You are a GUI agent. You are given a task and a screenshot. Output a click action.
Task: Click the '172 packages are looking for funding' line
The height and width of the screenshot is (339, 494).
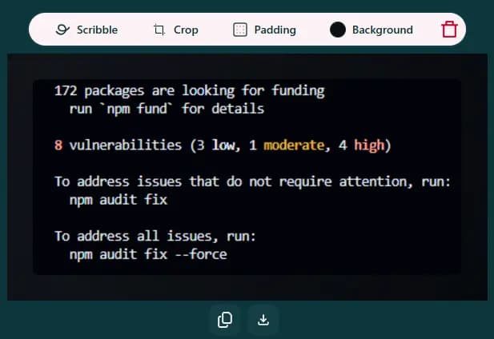pyautogui.click(x=189, y=91)
